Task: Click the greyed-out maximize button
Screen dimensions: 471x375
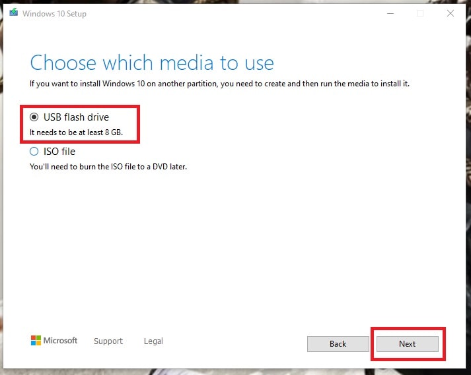Action: (420, 13)
